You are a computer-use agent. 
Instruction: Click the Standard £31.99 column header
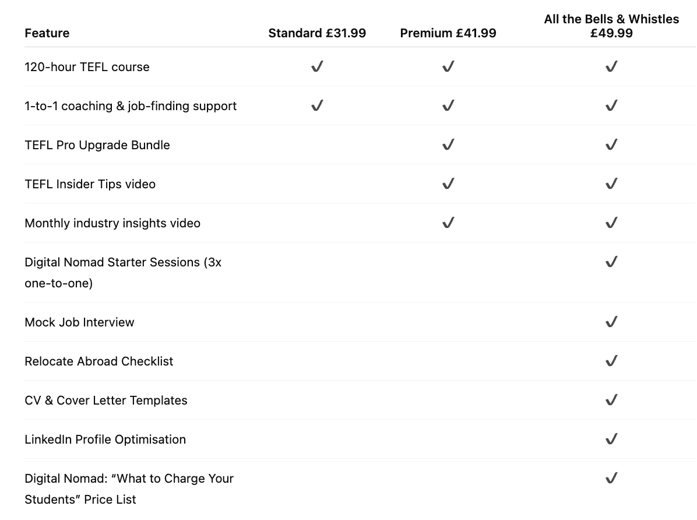point(317,33)
